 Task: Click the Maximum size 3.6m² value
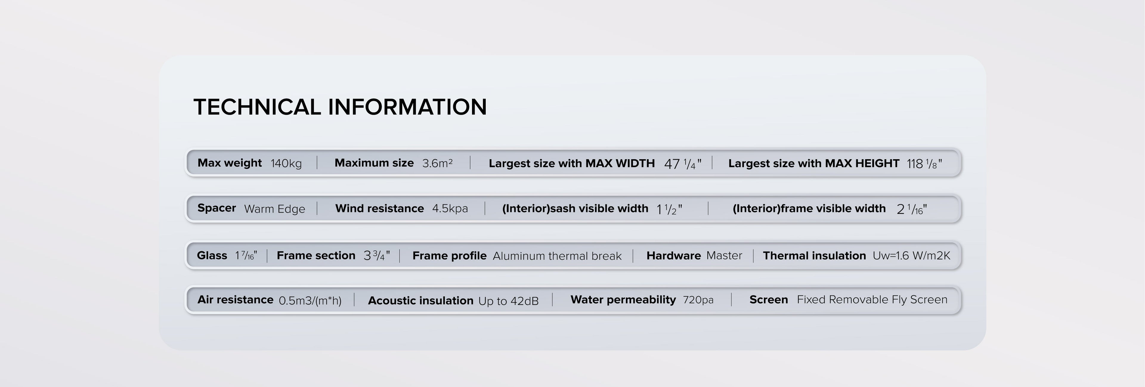tap(437, 163)
